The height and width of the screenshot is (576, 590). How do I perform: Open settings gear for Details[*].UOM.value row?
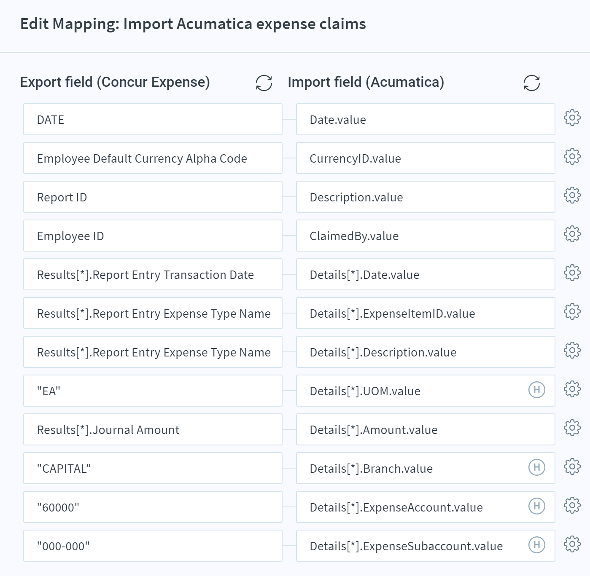[x=572, y=389]
